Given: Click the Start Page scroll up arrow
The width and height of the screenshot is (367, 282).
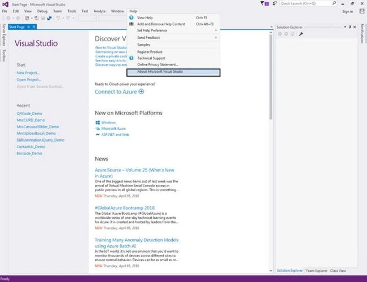Looking at the screenshot, I should [x=271, y=33].
